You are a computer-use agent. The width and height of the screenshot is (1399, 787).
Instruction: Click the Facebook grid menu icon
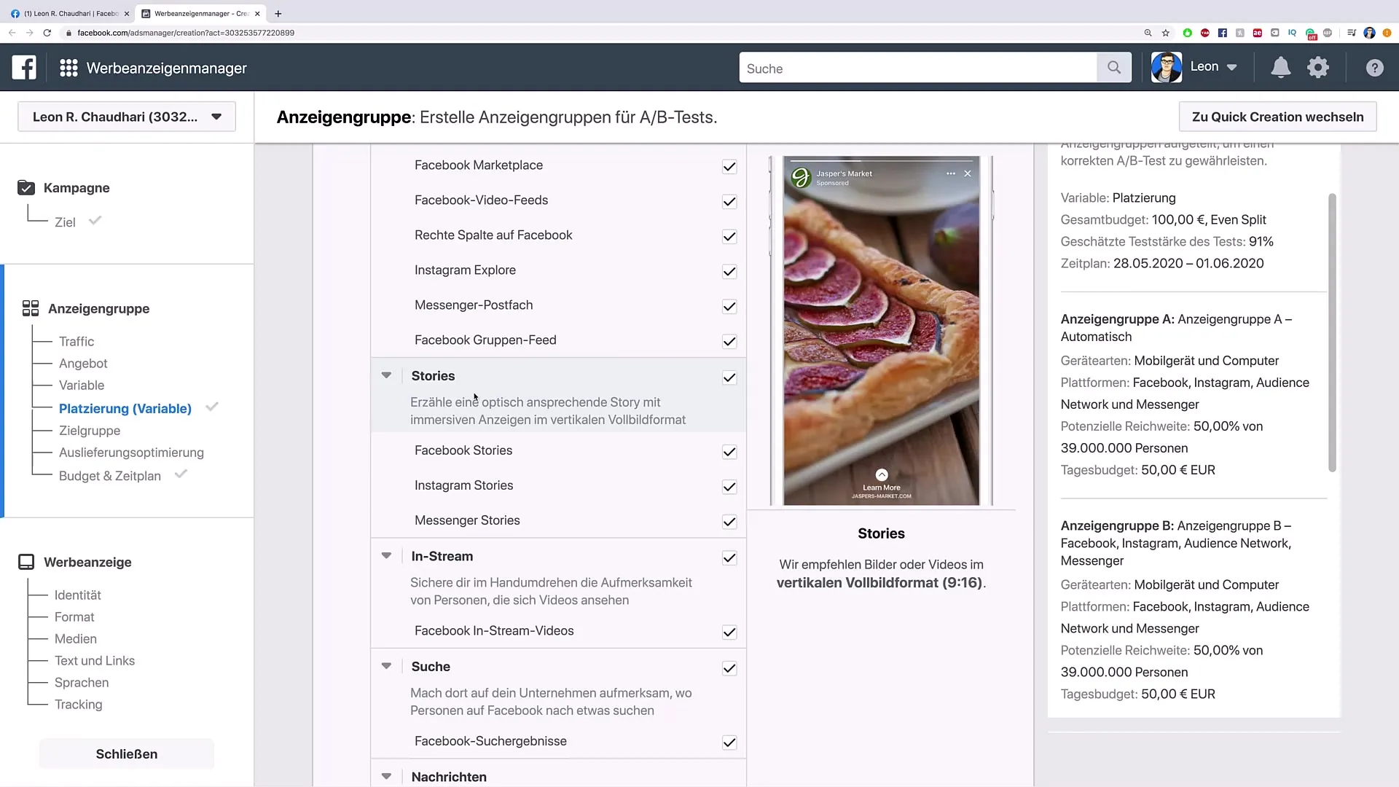pyautogui.click(x=68, y=68)
